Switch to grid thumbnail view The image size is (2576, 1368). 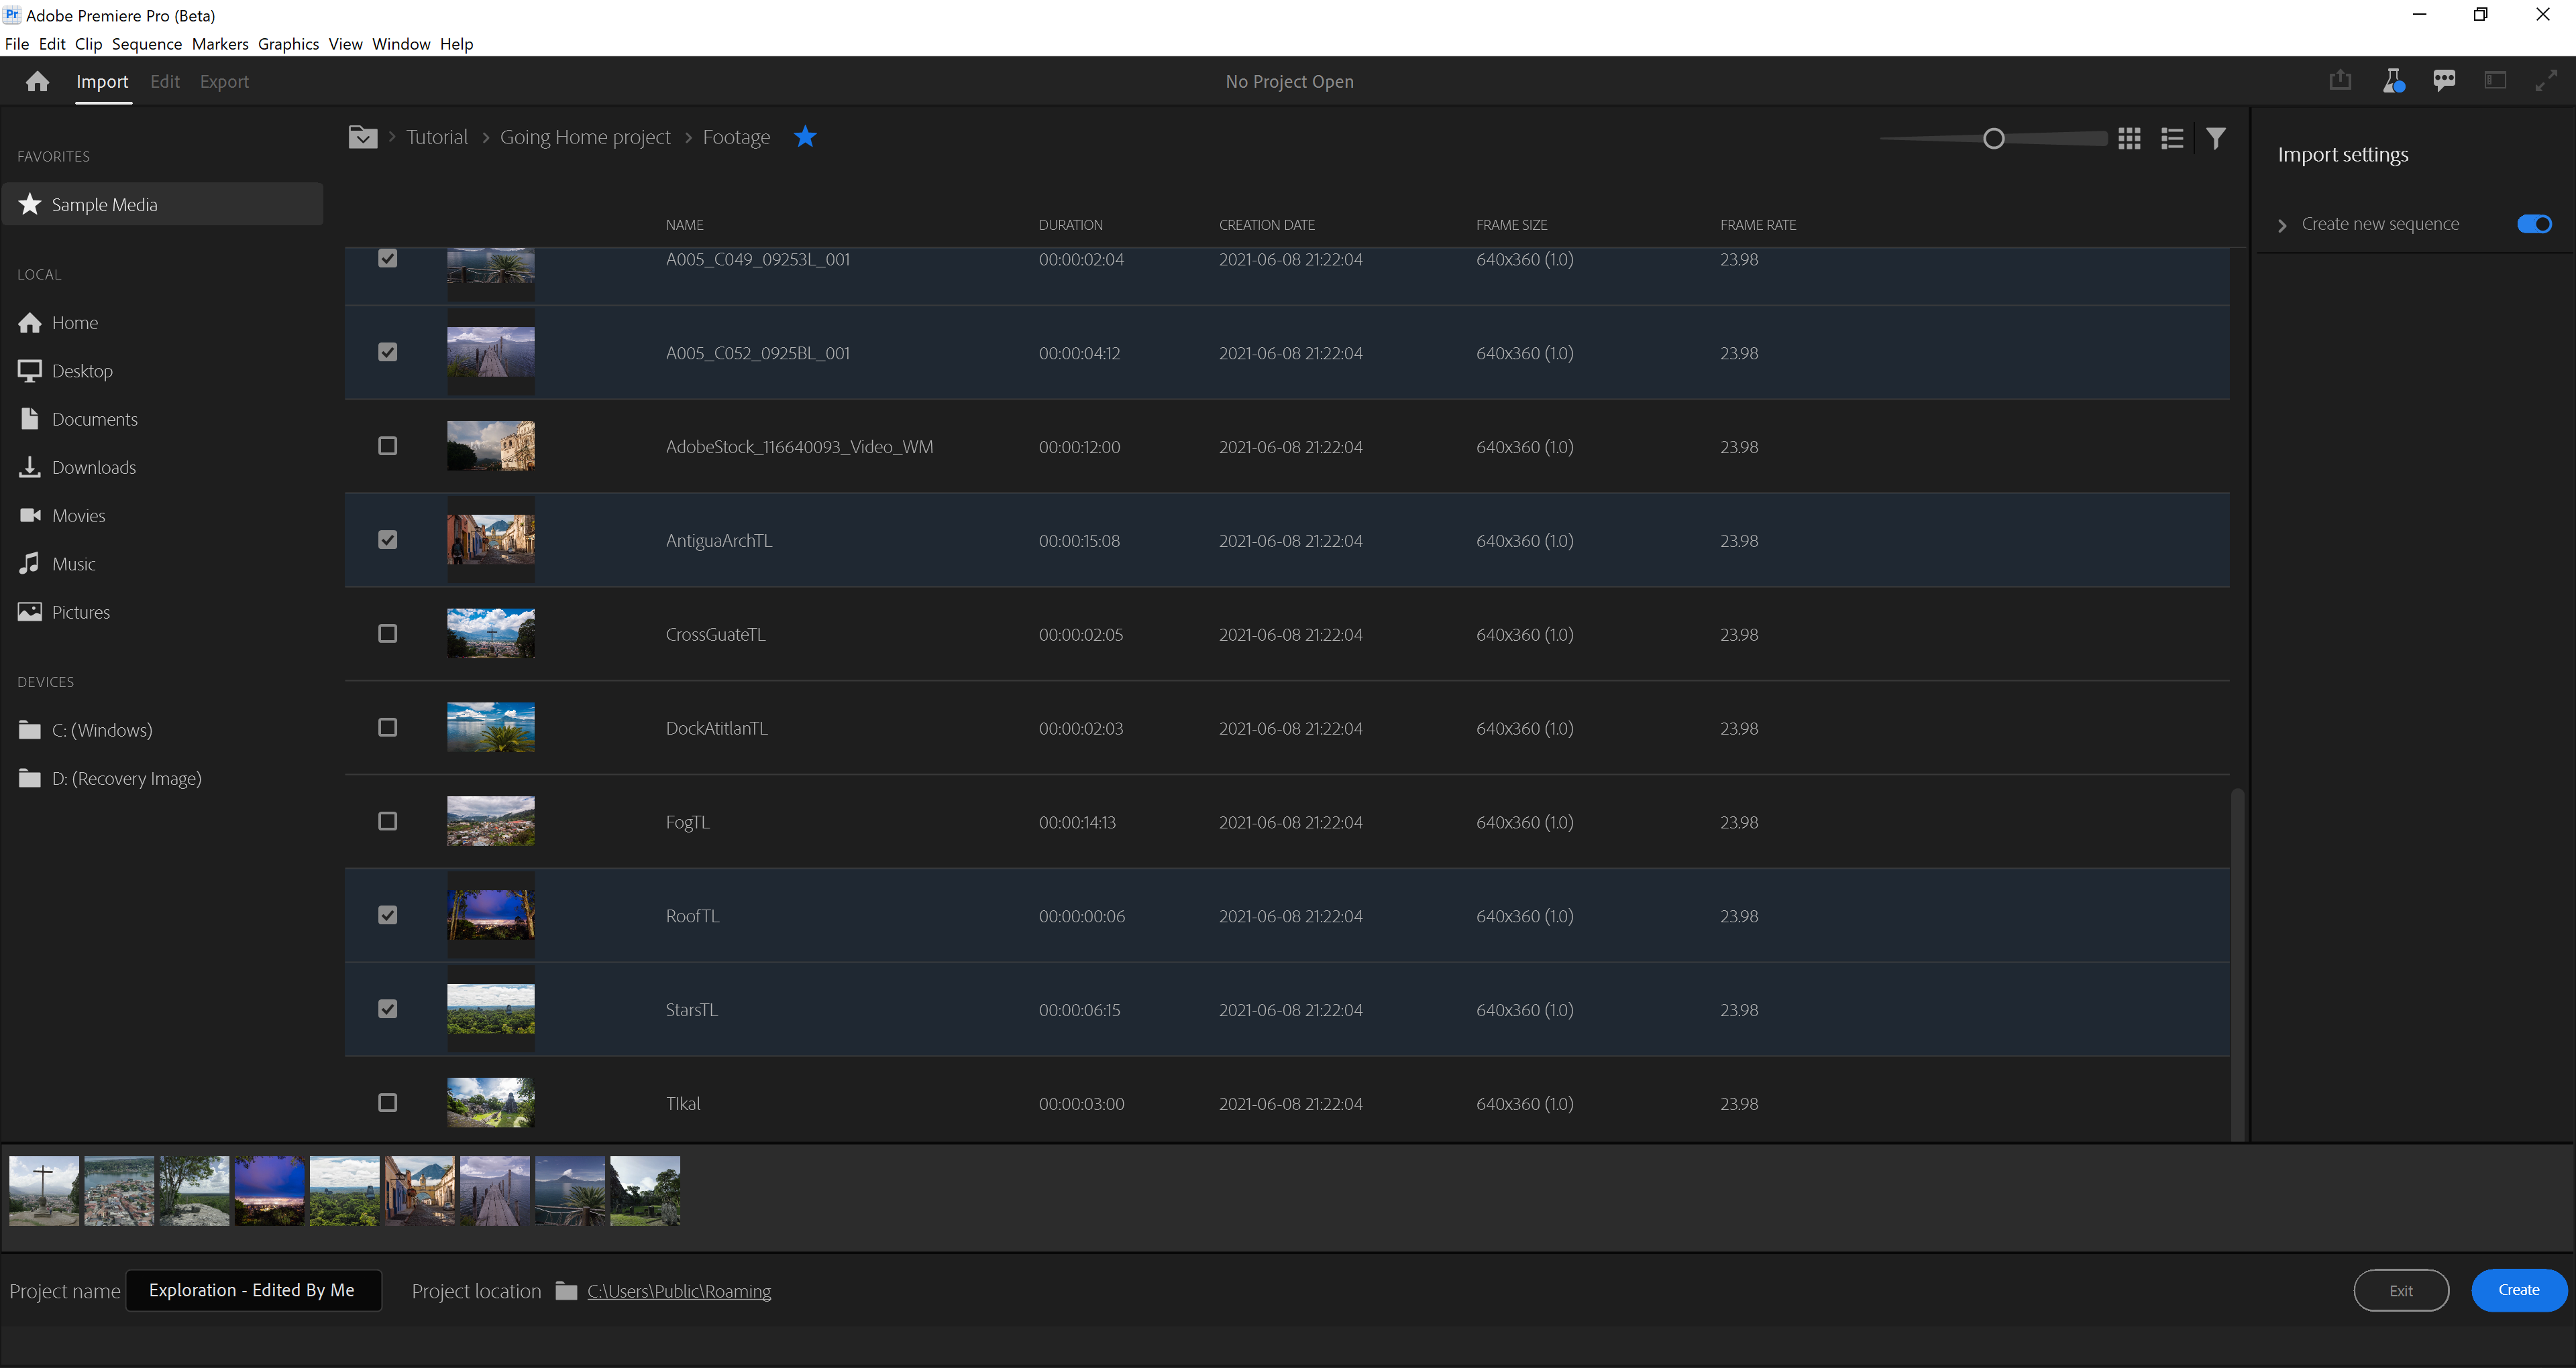coord(2129,139)
